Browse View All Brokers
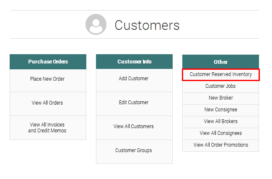 pos(220,121)
